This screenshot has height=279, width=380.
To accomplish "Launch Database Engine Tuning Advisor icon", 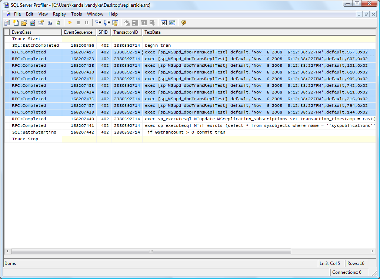I will pos(164,23).
